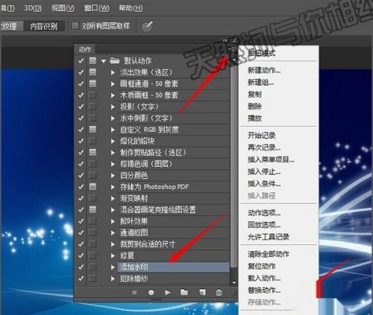Viewport: 373px width, 315px height.
Task: Uncheck the checkmark beside 四分颜色
Action: 81,175
